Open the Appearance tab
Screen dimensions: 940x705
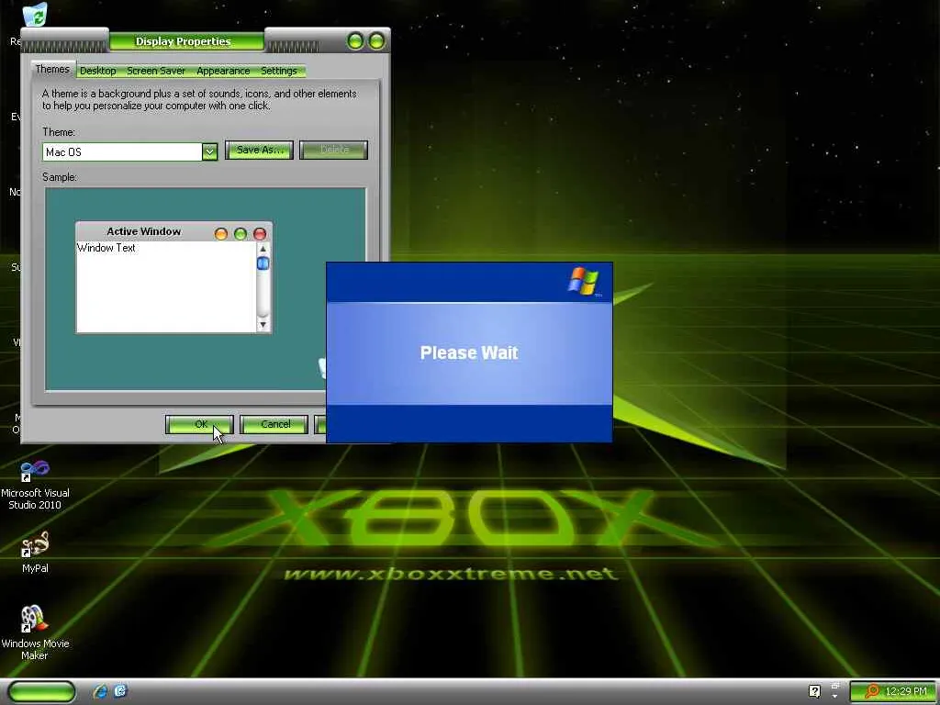click(x=223, y=71)
